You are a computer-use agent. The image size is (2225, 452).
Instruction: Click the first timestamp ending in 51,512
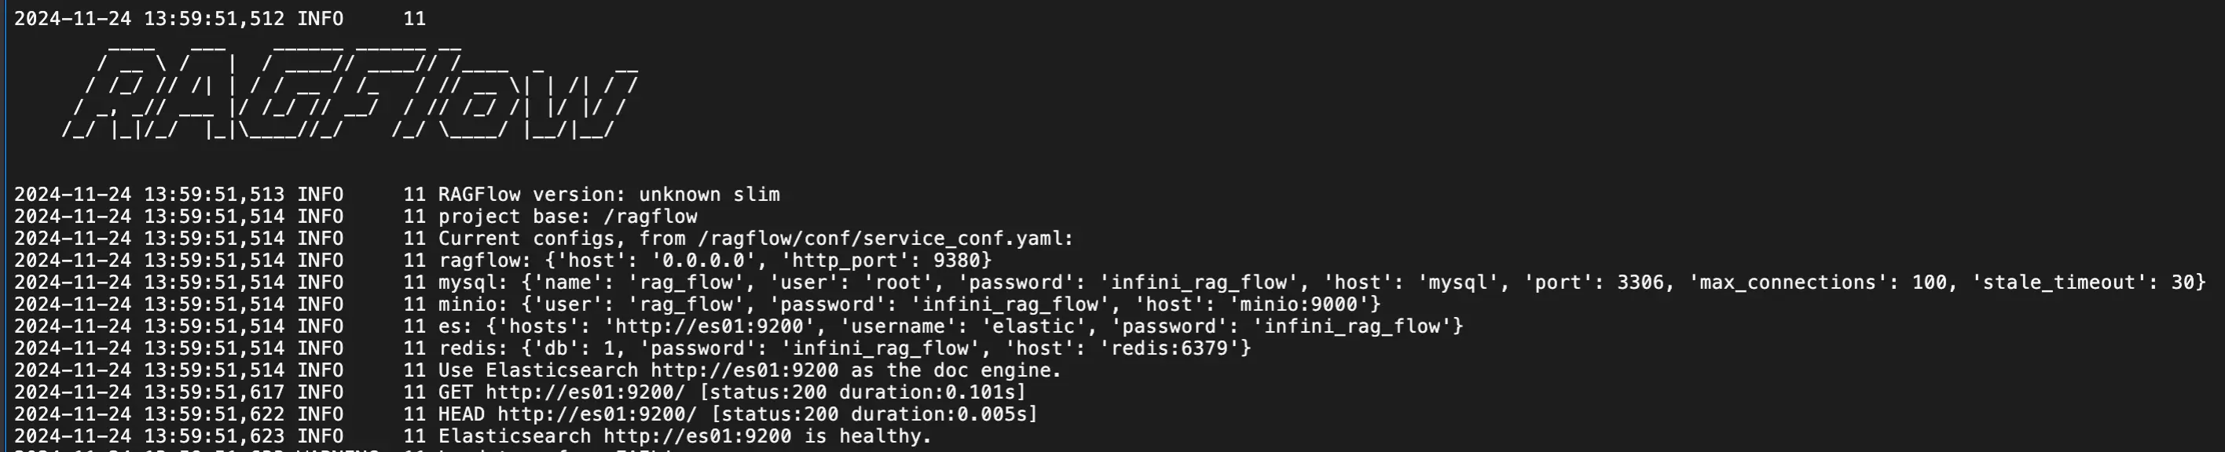tap(149, 19)
